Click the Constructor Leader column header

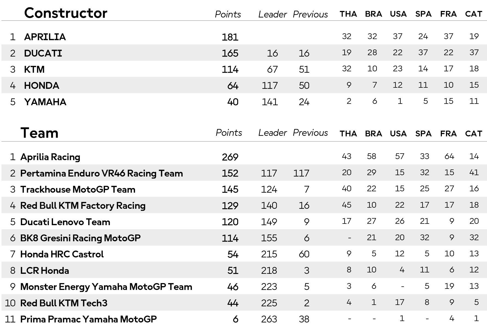pyautogui.click(x=272, y=14)
